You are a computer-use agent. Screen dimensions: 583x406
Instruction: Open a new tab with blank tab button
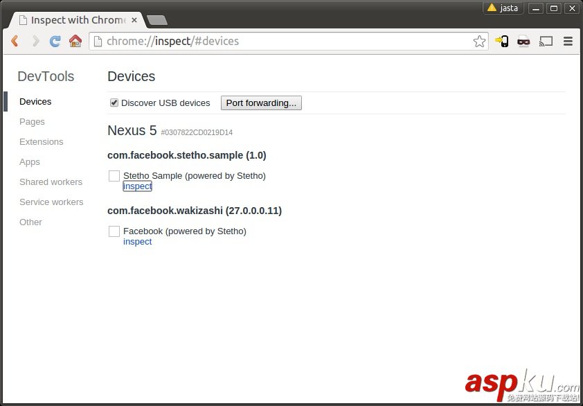pyautogui.click(x=157, y=20)
